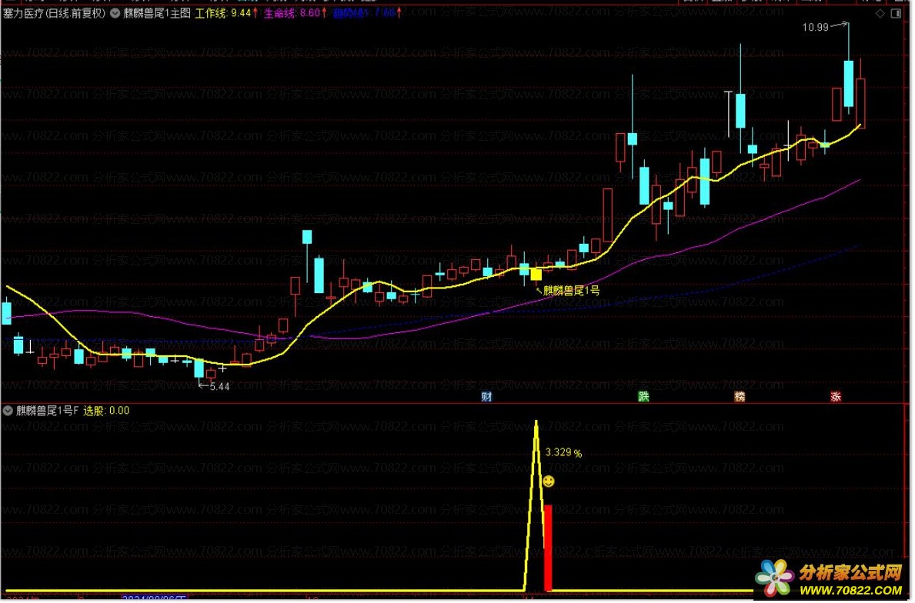Click the 财 event marker

coord(488,398)
